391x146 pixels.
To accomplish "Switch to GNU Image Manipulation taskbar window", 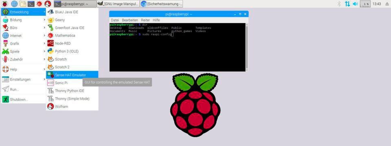I will [118, 4].
